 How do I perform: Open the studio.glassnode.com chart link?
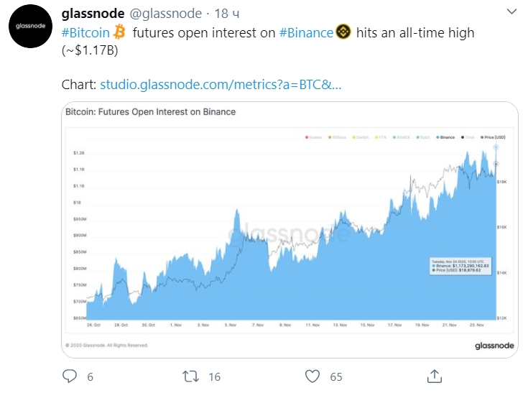[221, 84]
